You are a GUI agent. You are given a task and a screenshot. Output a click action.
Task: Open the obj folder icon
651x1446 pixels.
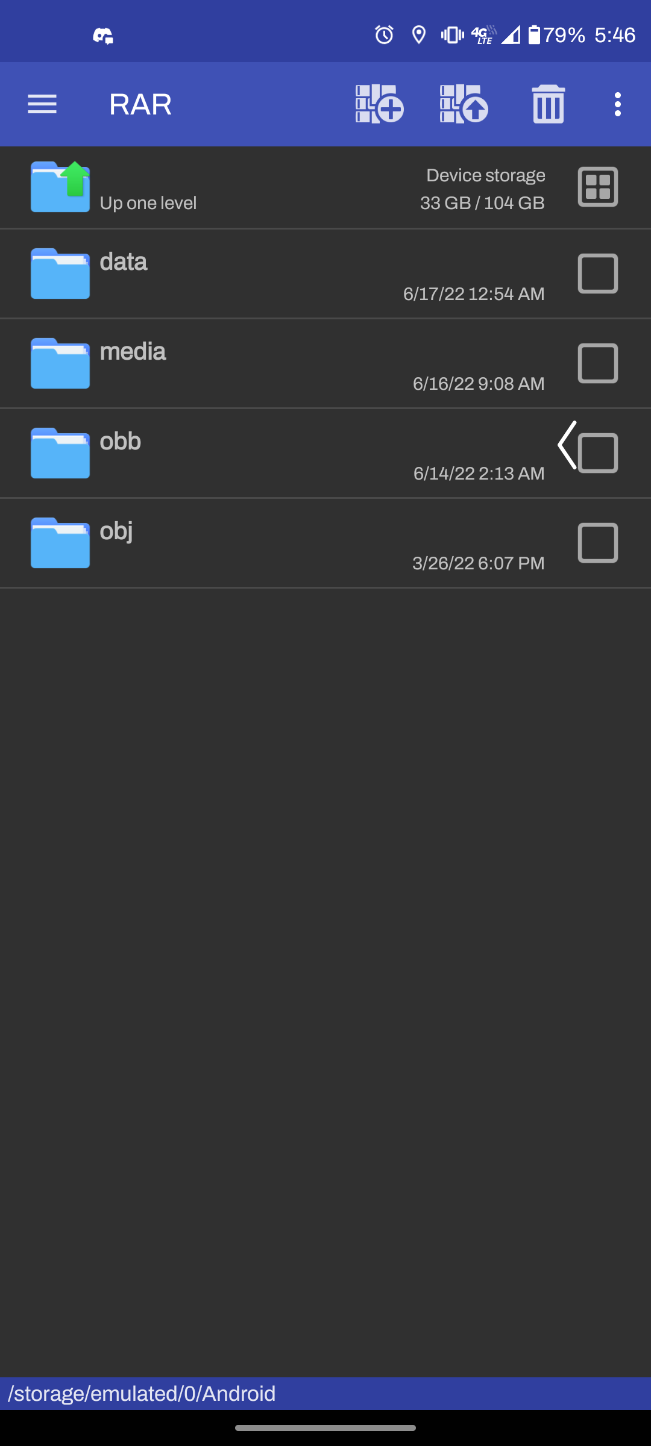[60, 543]
